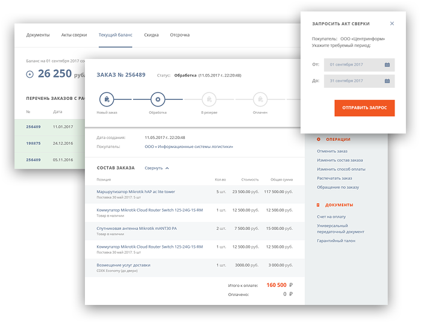This screenshot has width=421, height=323.
Task: Open the Акты сверки tab
Action: pyautogui.click(x=74, y=35)
